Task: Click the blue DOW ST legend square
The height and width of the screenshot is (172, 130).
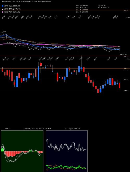Action: [x=3, y=6]
